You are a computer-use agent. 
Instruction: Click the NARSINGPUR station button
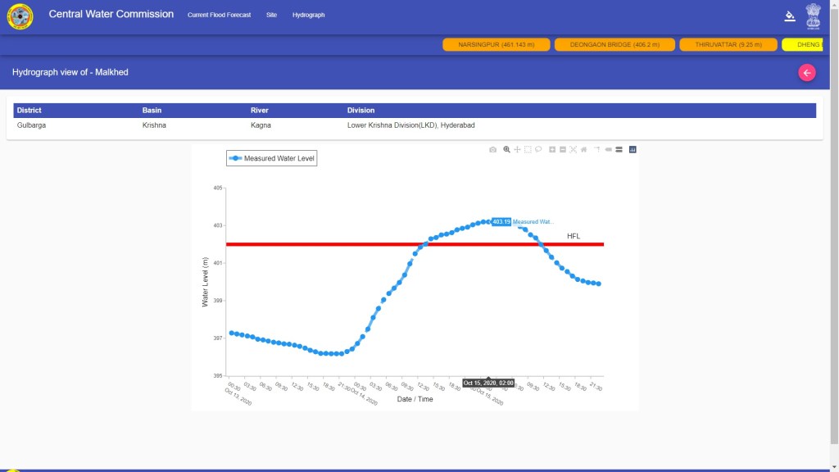(495, 44)
